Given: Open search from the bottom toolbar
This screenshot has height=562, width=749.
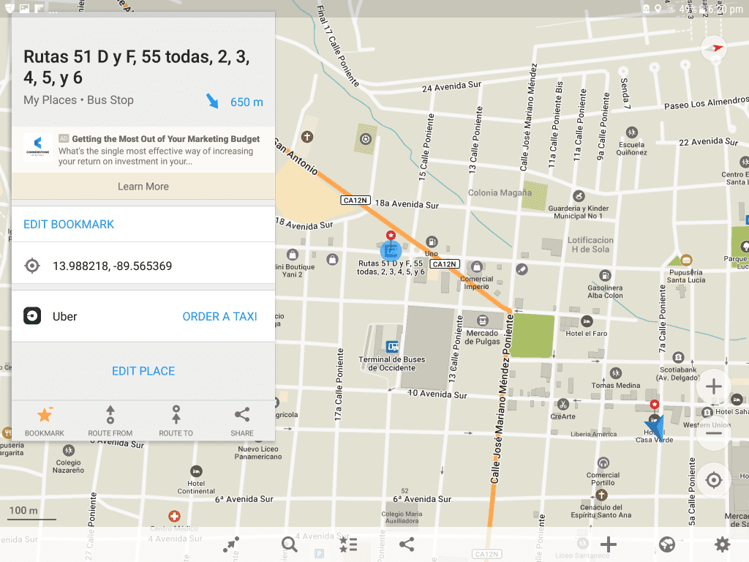Looking at the screenshot, I should coord(288,544).
